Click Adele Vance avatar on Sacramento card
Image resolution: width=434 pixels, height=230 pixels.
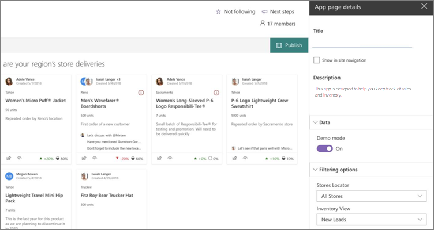[x=160, y=81]
